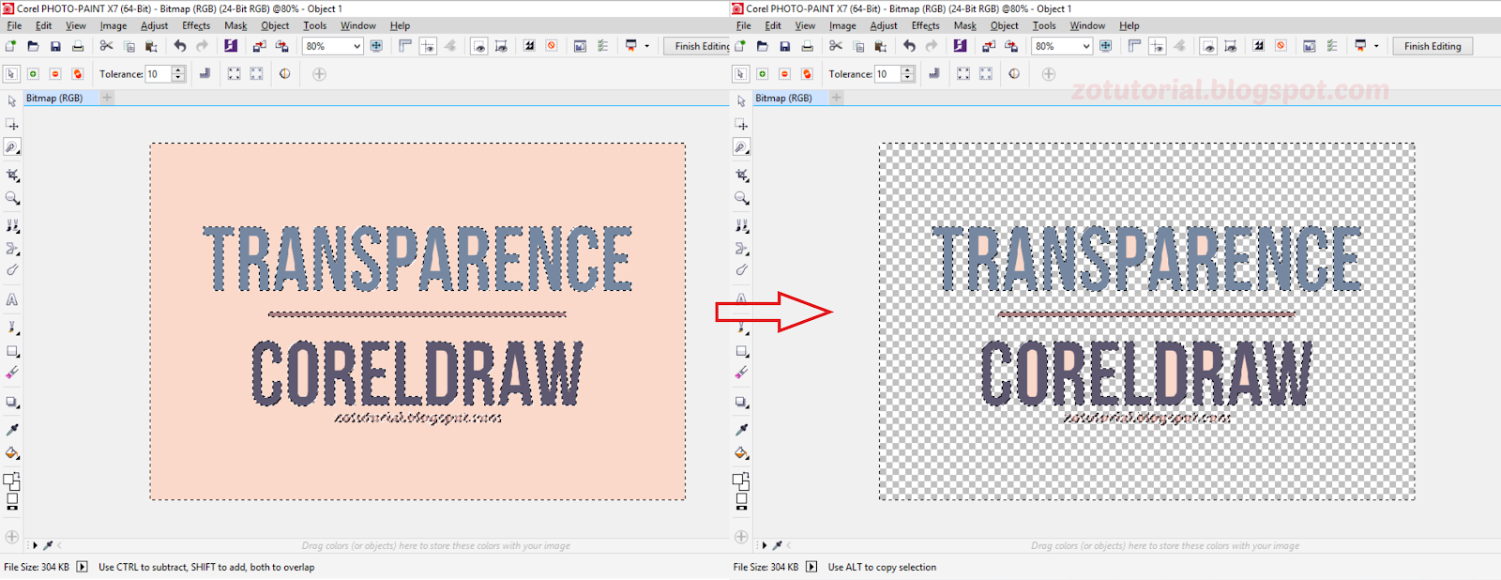
Task: Toggle Show mask marquee in right window
Action: point(1208,46)
